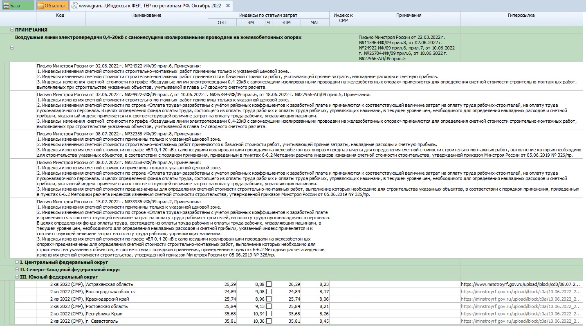Viewport: 586px width, 326px height.
Task: Select МАТ value 8,06 for Краснодарский край
Action: [x=315, y=299]
